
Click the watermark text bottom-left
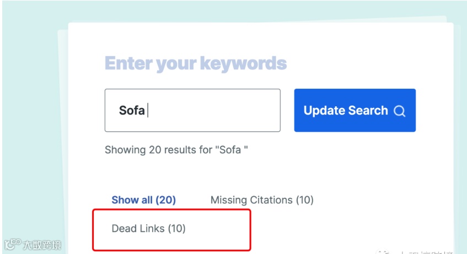41,245
